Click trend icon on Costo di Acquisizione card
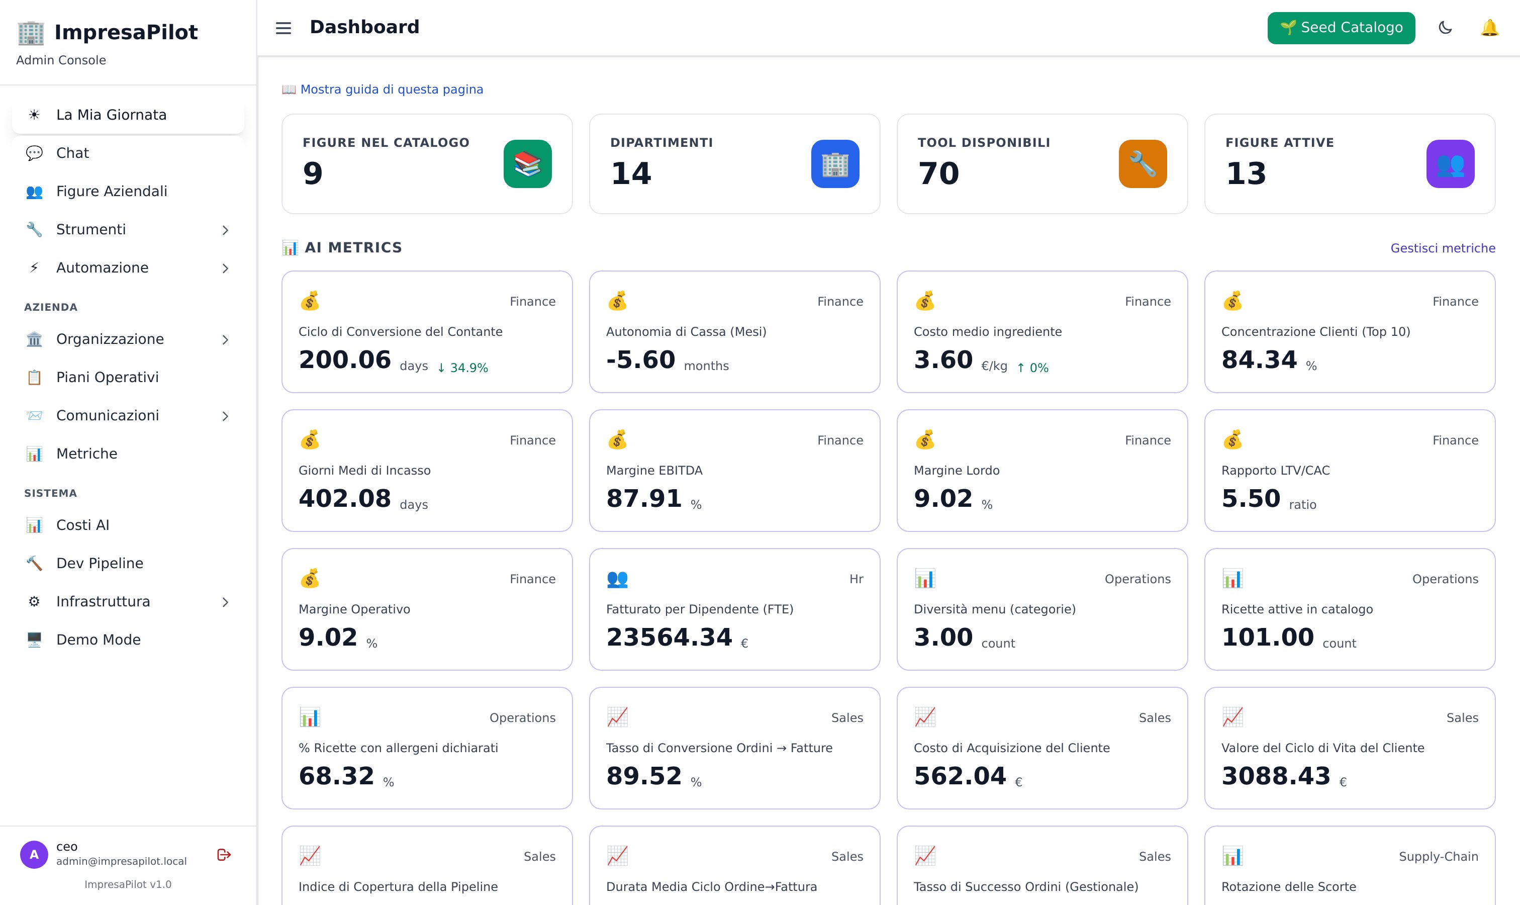 click(925, 717)
